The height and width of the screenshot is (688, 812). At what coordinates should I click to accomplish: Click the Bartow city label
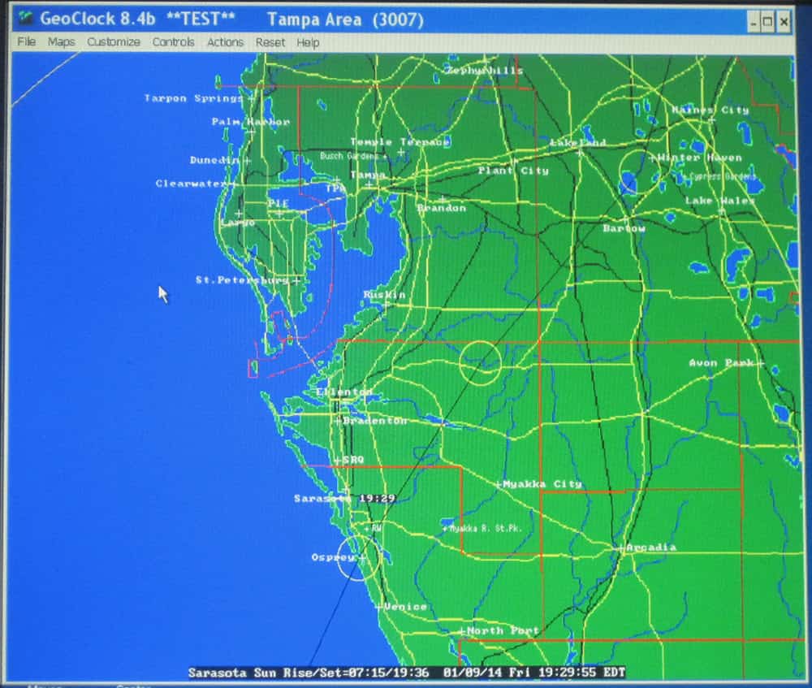click(x=624, y=228)
